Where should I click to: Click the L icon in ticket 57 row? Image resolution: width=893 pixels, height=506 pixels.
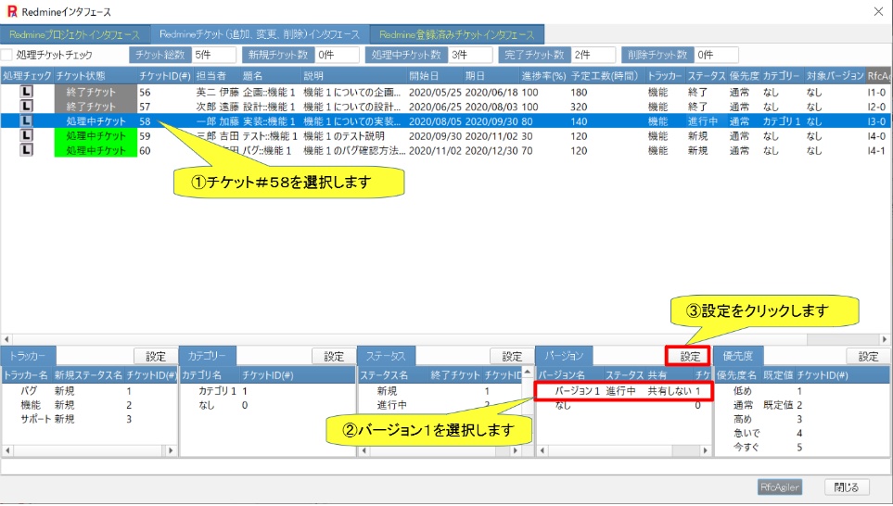coord(26,106)
